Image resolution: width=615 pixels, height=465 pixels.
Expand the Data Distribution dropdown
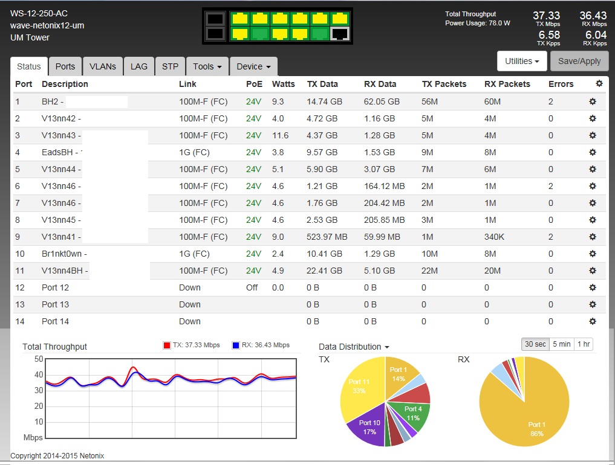pos(354,347)
